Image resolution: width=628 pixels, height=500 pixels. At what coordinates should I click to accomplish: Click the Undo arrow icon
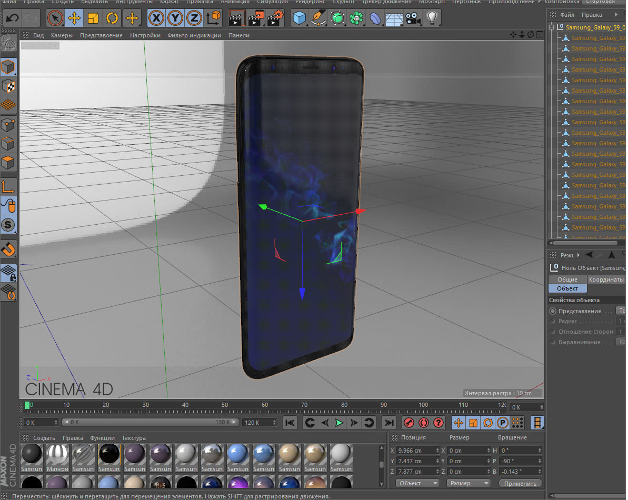pyautogui.click(x=13, y=18)
